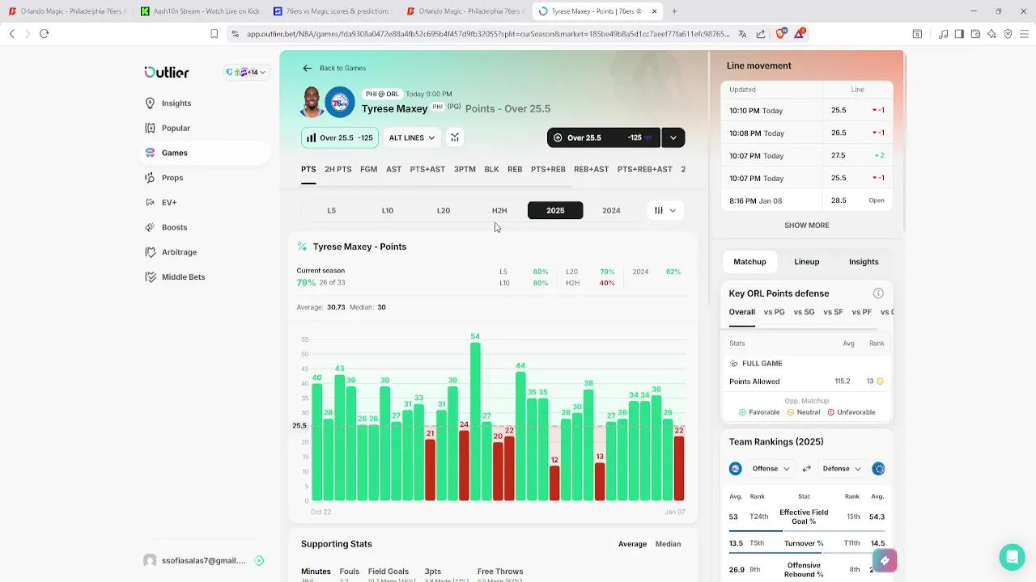Click the green Over 25.5 -125 chip
1036x582 pixels.
pos(339,137)
